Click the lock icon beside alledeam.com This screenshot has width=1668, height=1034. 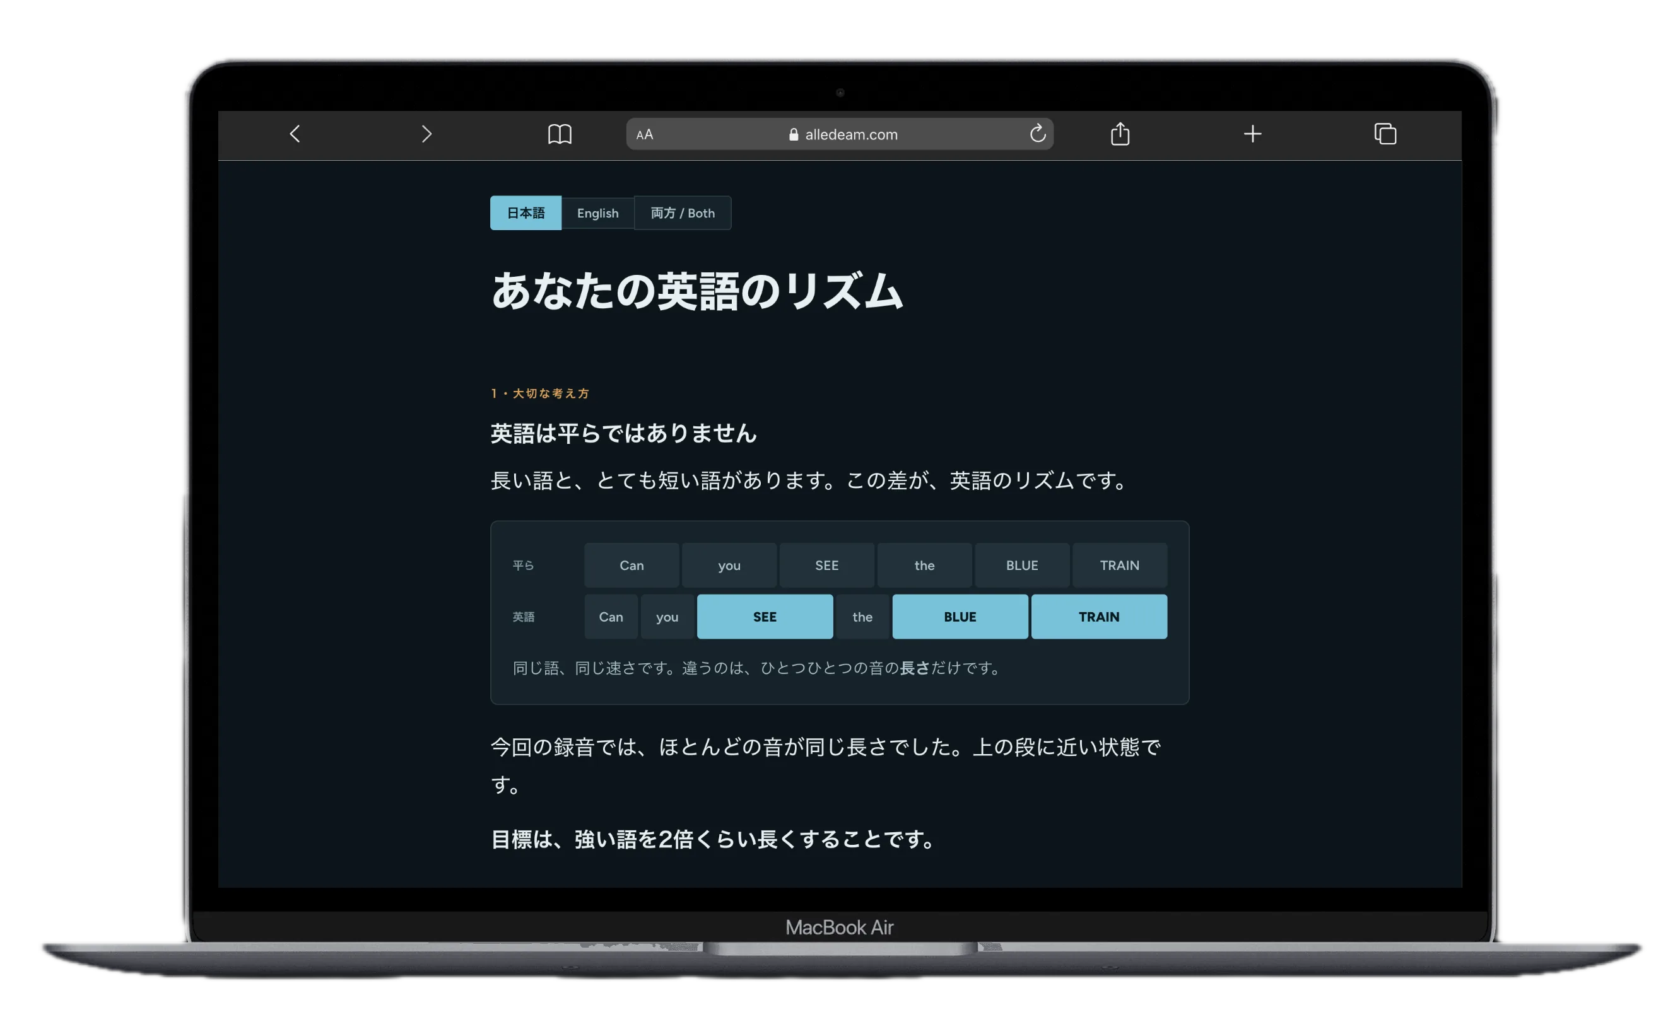[794, 135]
